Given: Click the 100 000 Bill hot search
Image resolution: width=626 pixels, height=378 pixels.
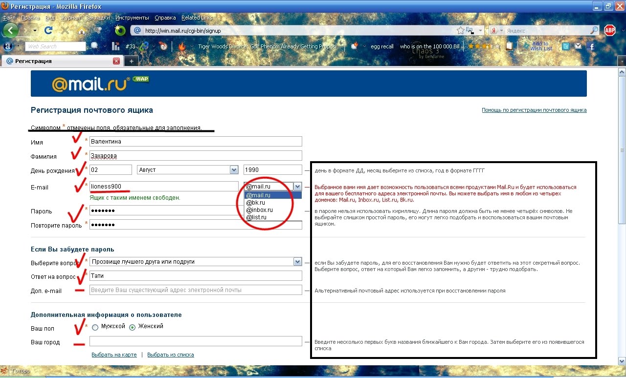Looking at the screenshot, I should click(x=430, y=46).
